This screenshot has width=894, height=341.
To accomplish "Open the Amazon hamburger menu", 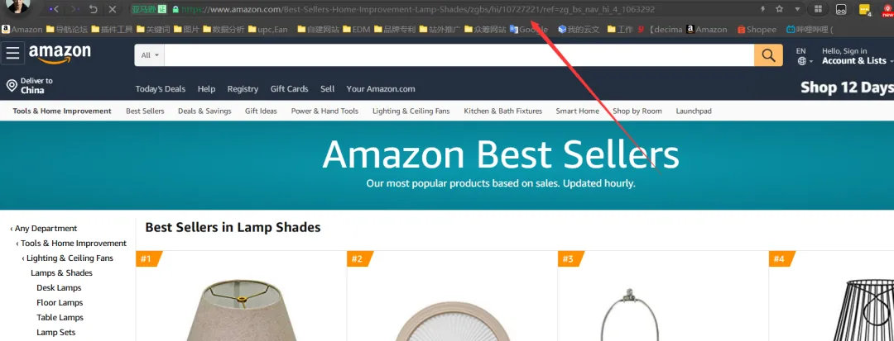I will [12, 54].
